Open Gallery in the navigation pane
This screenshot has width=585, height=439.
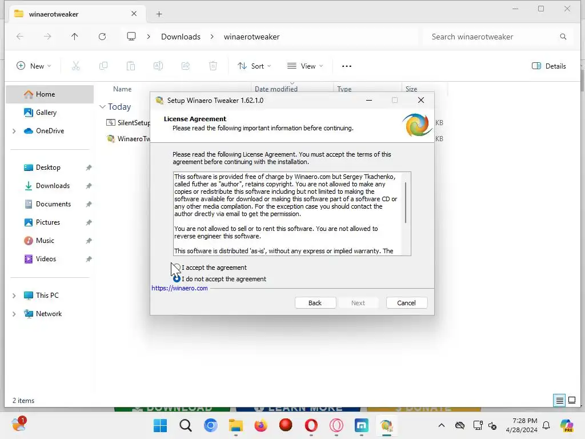(x=50, y=113)
